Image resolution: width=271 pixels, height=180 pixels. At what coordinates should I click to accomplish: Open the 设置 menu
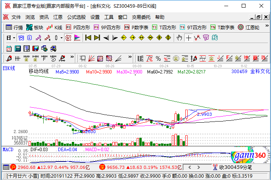tap(95, 17)
